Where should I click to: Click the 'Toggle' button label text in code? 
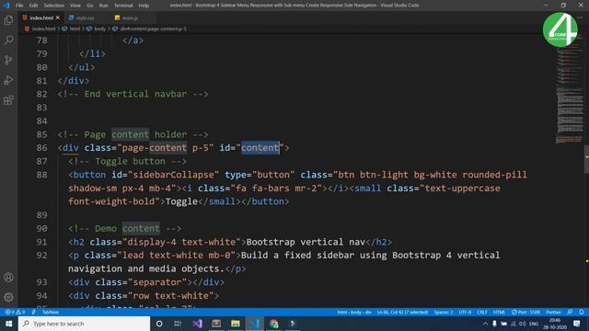(181, 201)
